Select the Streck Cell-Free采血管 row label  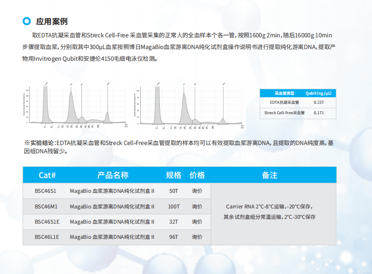tap(284, 113)
